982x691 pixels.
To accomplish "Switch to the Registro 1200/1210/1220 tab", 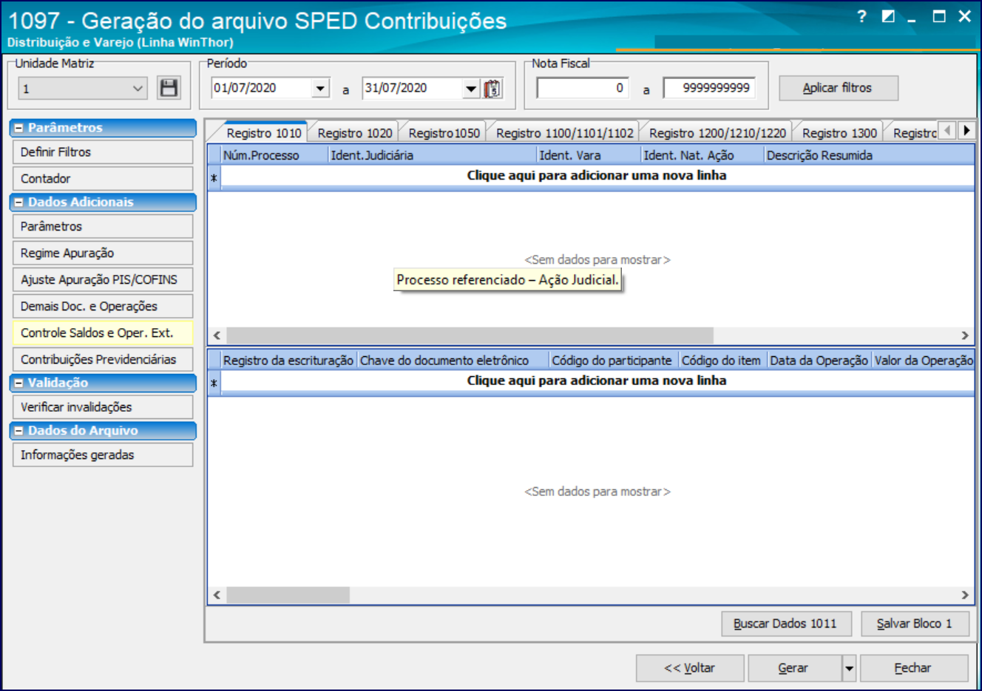I will [717, 133].
